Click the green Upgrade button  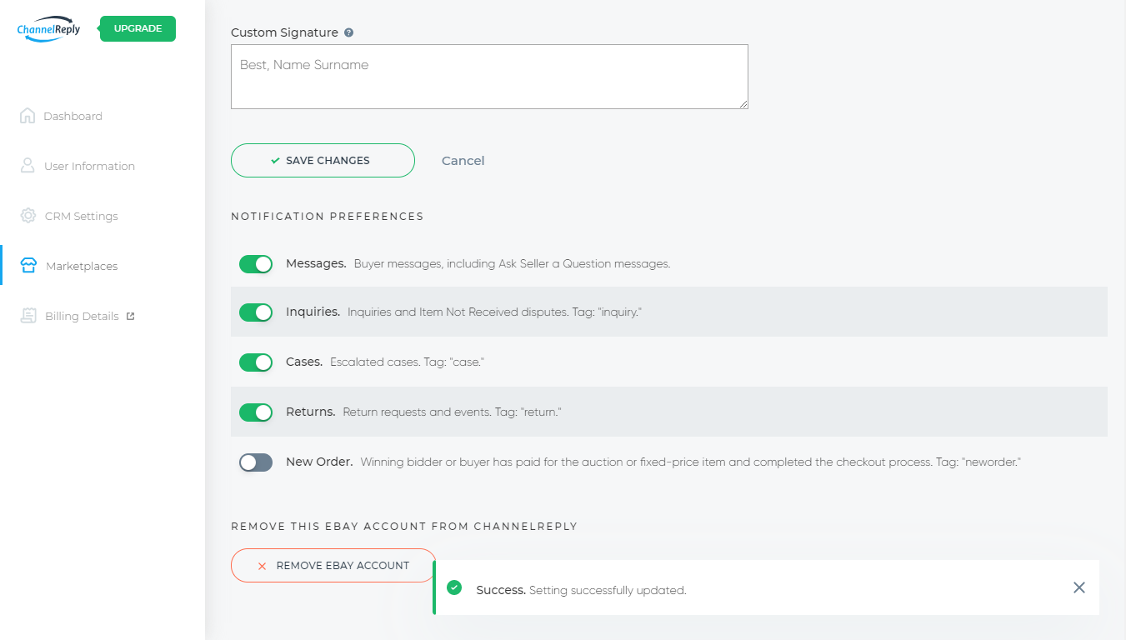tap(138, 28)
